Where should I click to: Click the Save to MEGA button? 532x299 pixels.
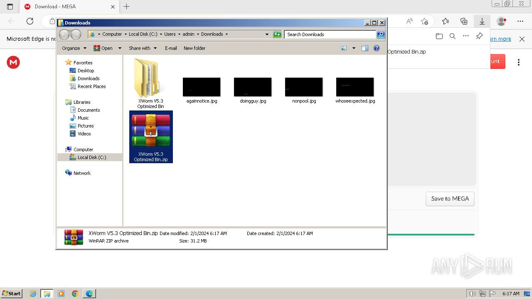pyautogui.click(x=450, y=199)
